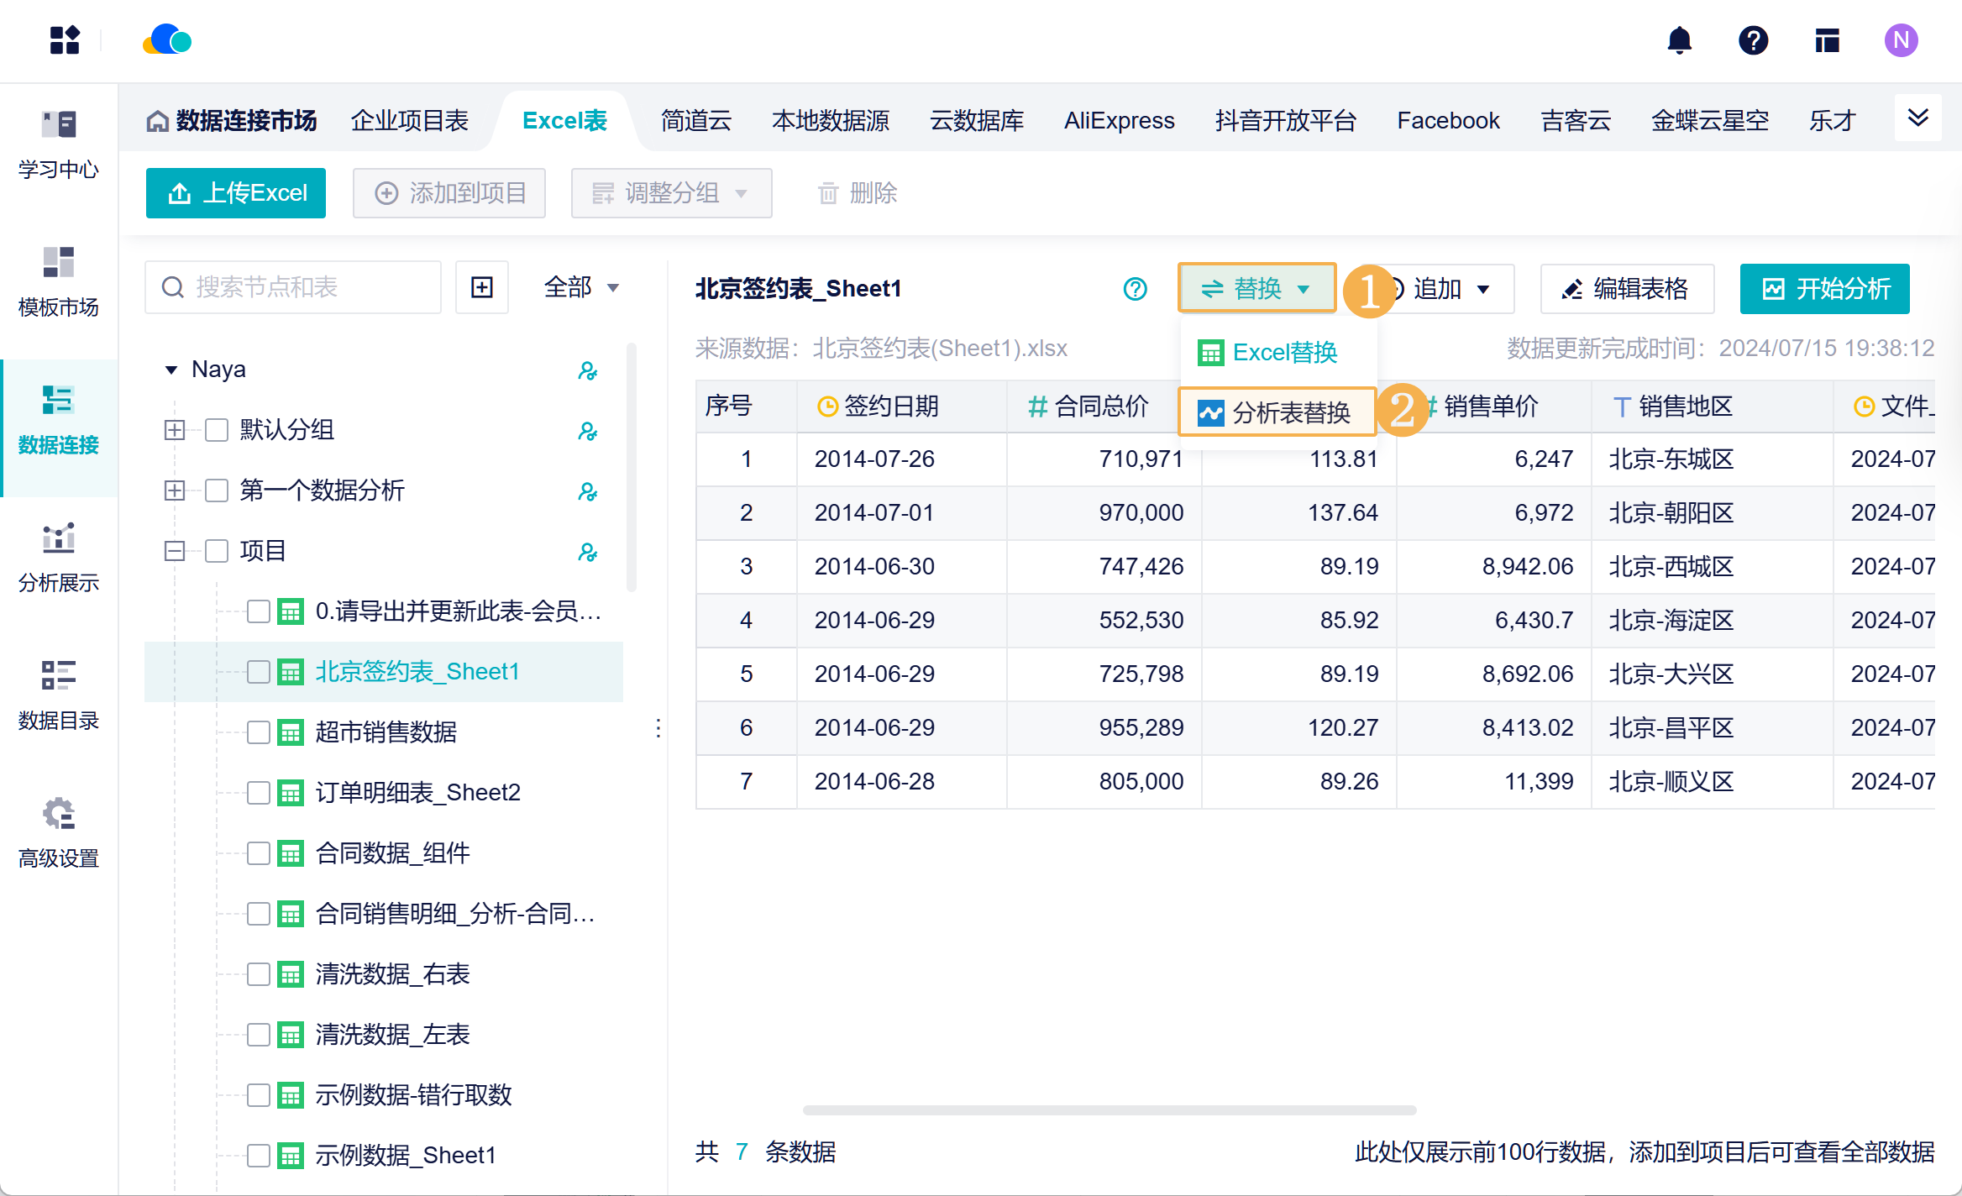This screenshot has width=1962, height=1196.
Task: Collapse the 项目 tree node
Action: click(x=175, y=551)
